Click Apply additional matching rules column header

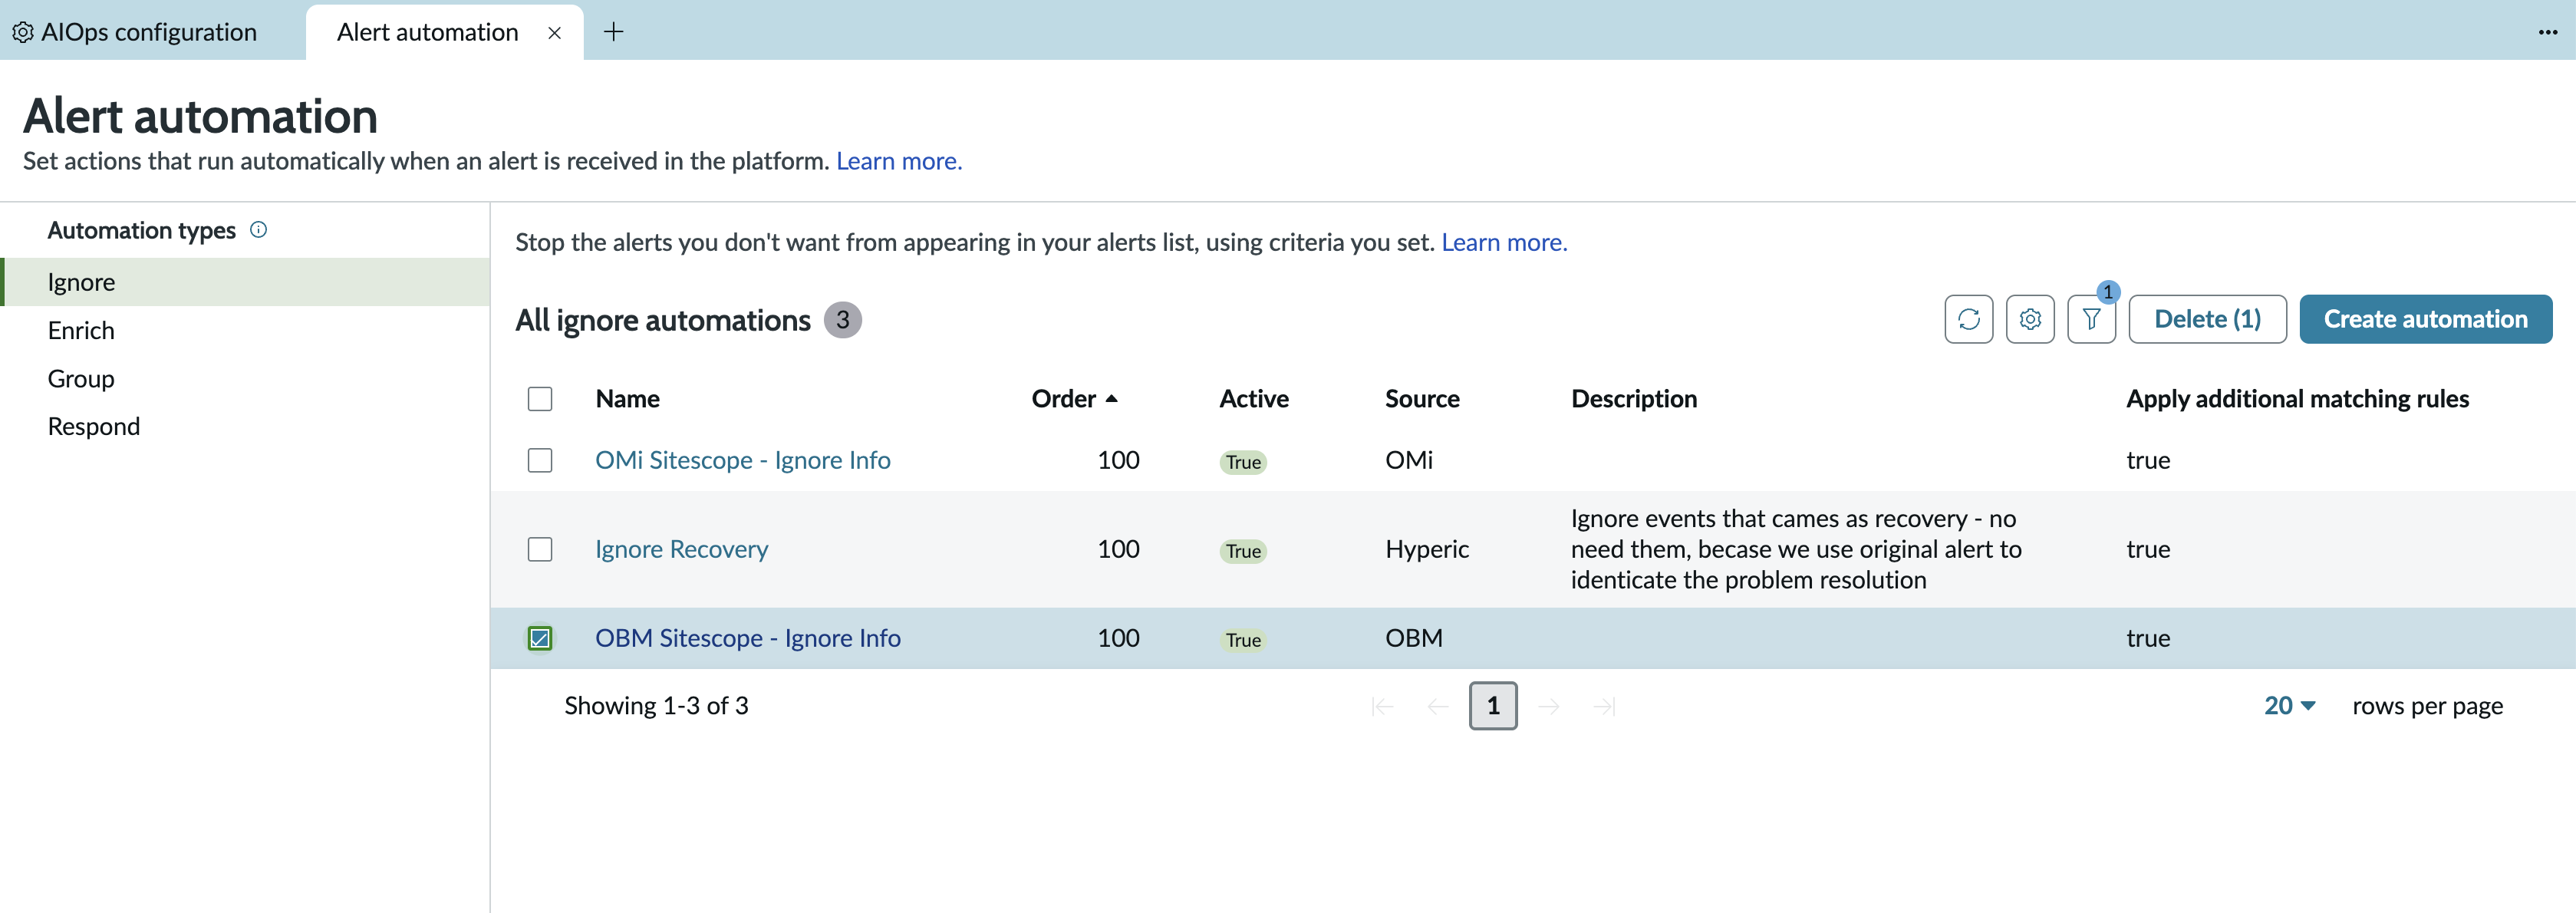click(x=2297, y=399)
